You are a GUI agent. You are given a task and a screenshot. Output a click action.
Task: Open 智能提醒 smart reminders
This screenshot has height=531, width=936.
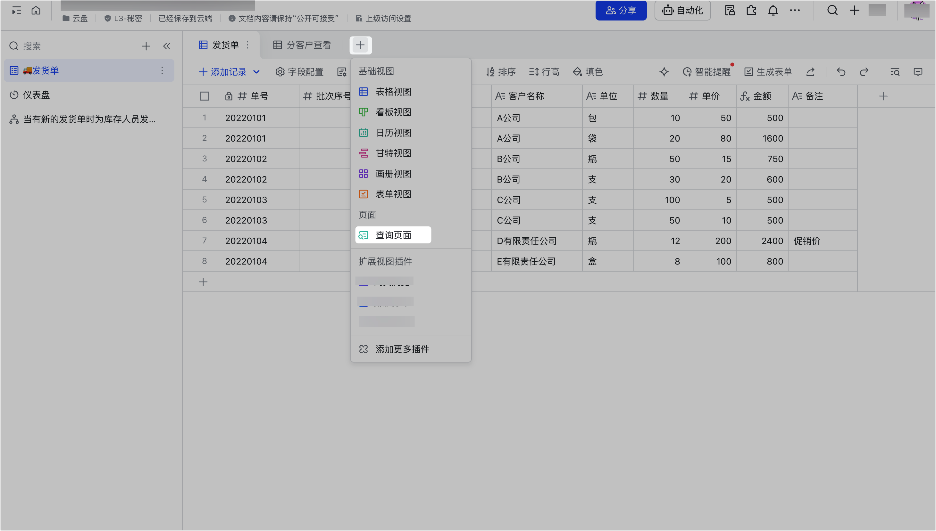[x=707, y=72]
